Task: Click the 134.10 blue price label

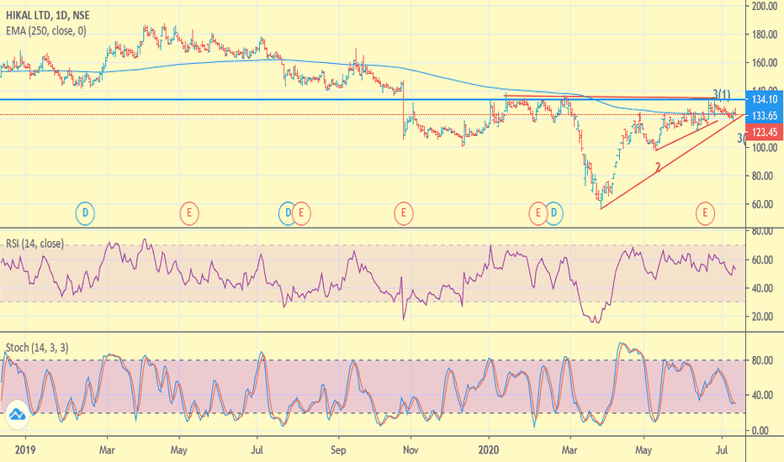Action: point(765,99)
